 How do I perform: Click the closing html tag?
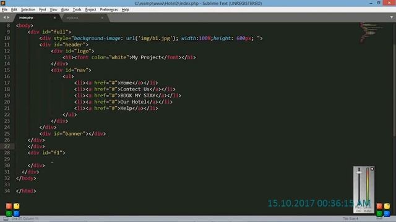coord(26,191)
